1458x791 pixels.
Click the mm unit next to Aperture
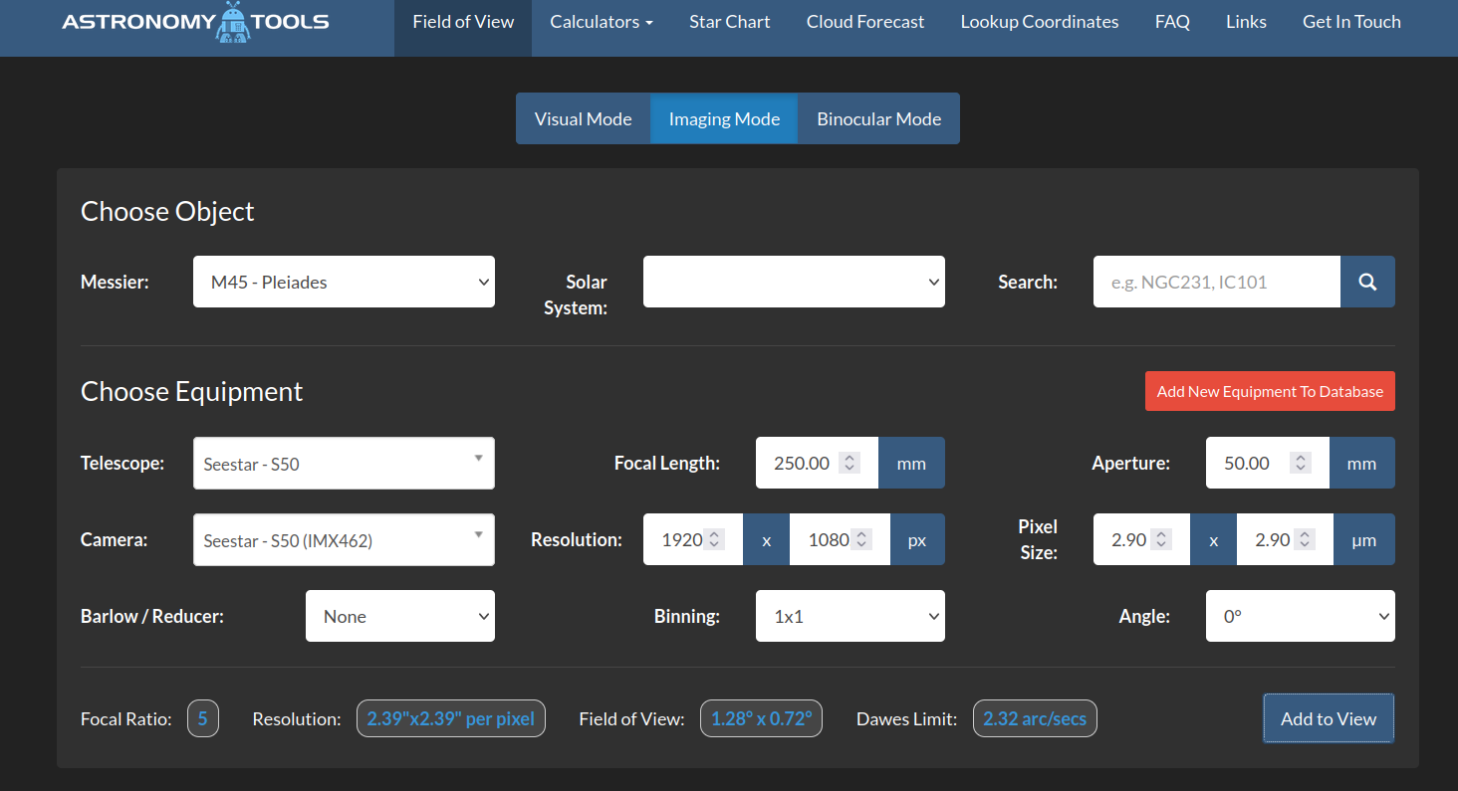point(1361,463)
